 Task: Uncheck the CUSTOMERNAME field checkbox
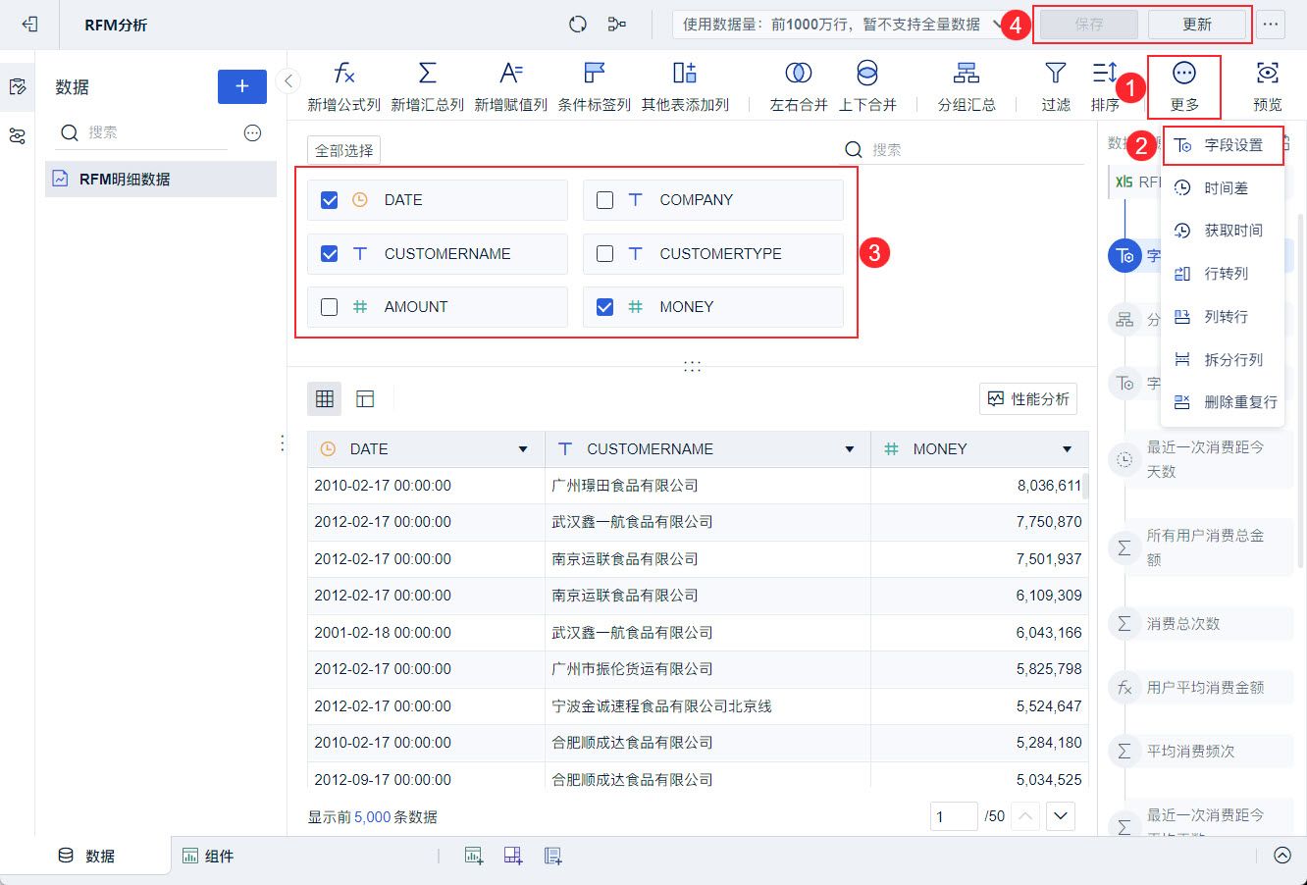(x=330, y=253)
